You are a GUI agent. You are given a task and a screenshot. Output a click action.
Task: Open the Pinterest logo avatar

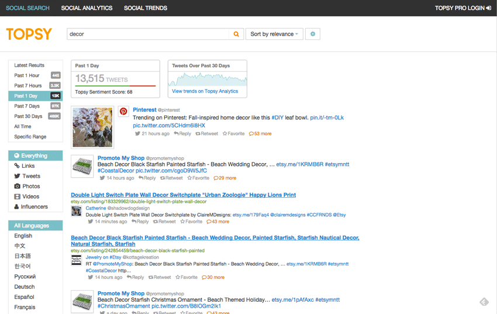123,111
